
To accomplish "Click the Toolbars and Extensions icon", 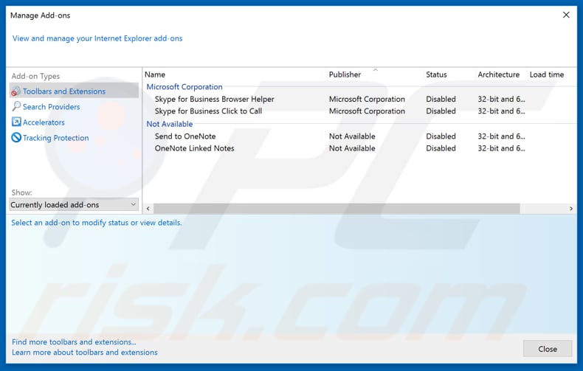I will click(16, 91).
